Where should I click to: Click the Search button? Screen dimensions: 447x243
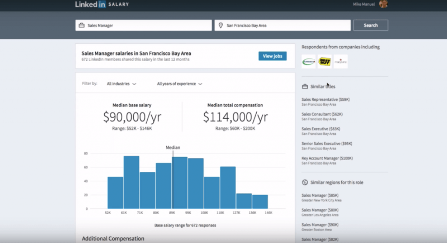[371, 25]
